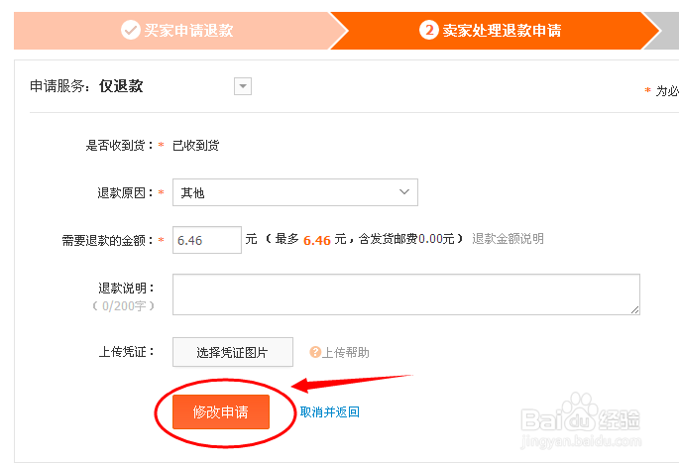This screenshot has width=679, height=465.
Task: Open the 上传帮助 link text
Action: click(346, 352)
